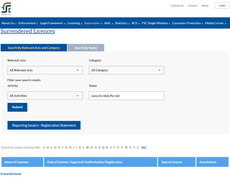Screen dimensions: 230x177
Task: Open the Supervision menu
Action: [93, 23]
